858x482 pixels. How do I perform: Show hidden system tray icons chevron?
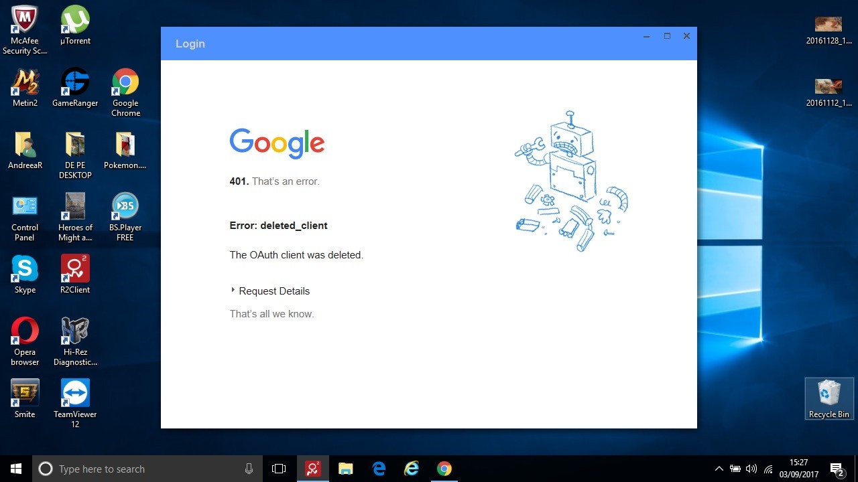point(719,469)
